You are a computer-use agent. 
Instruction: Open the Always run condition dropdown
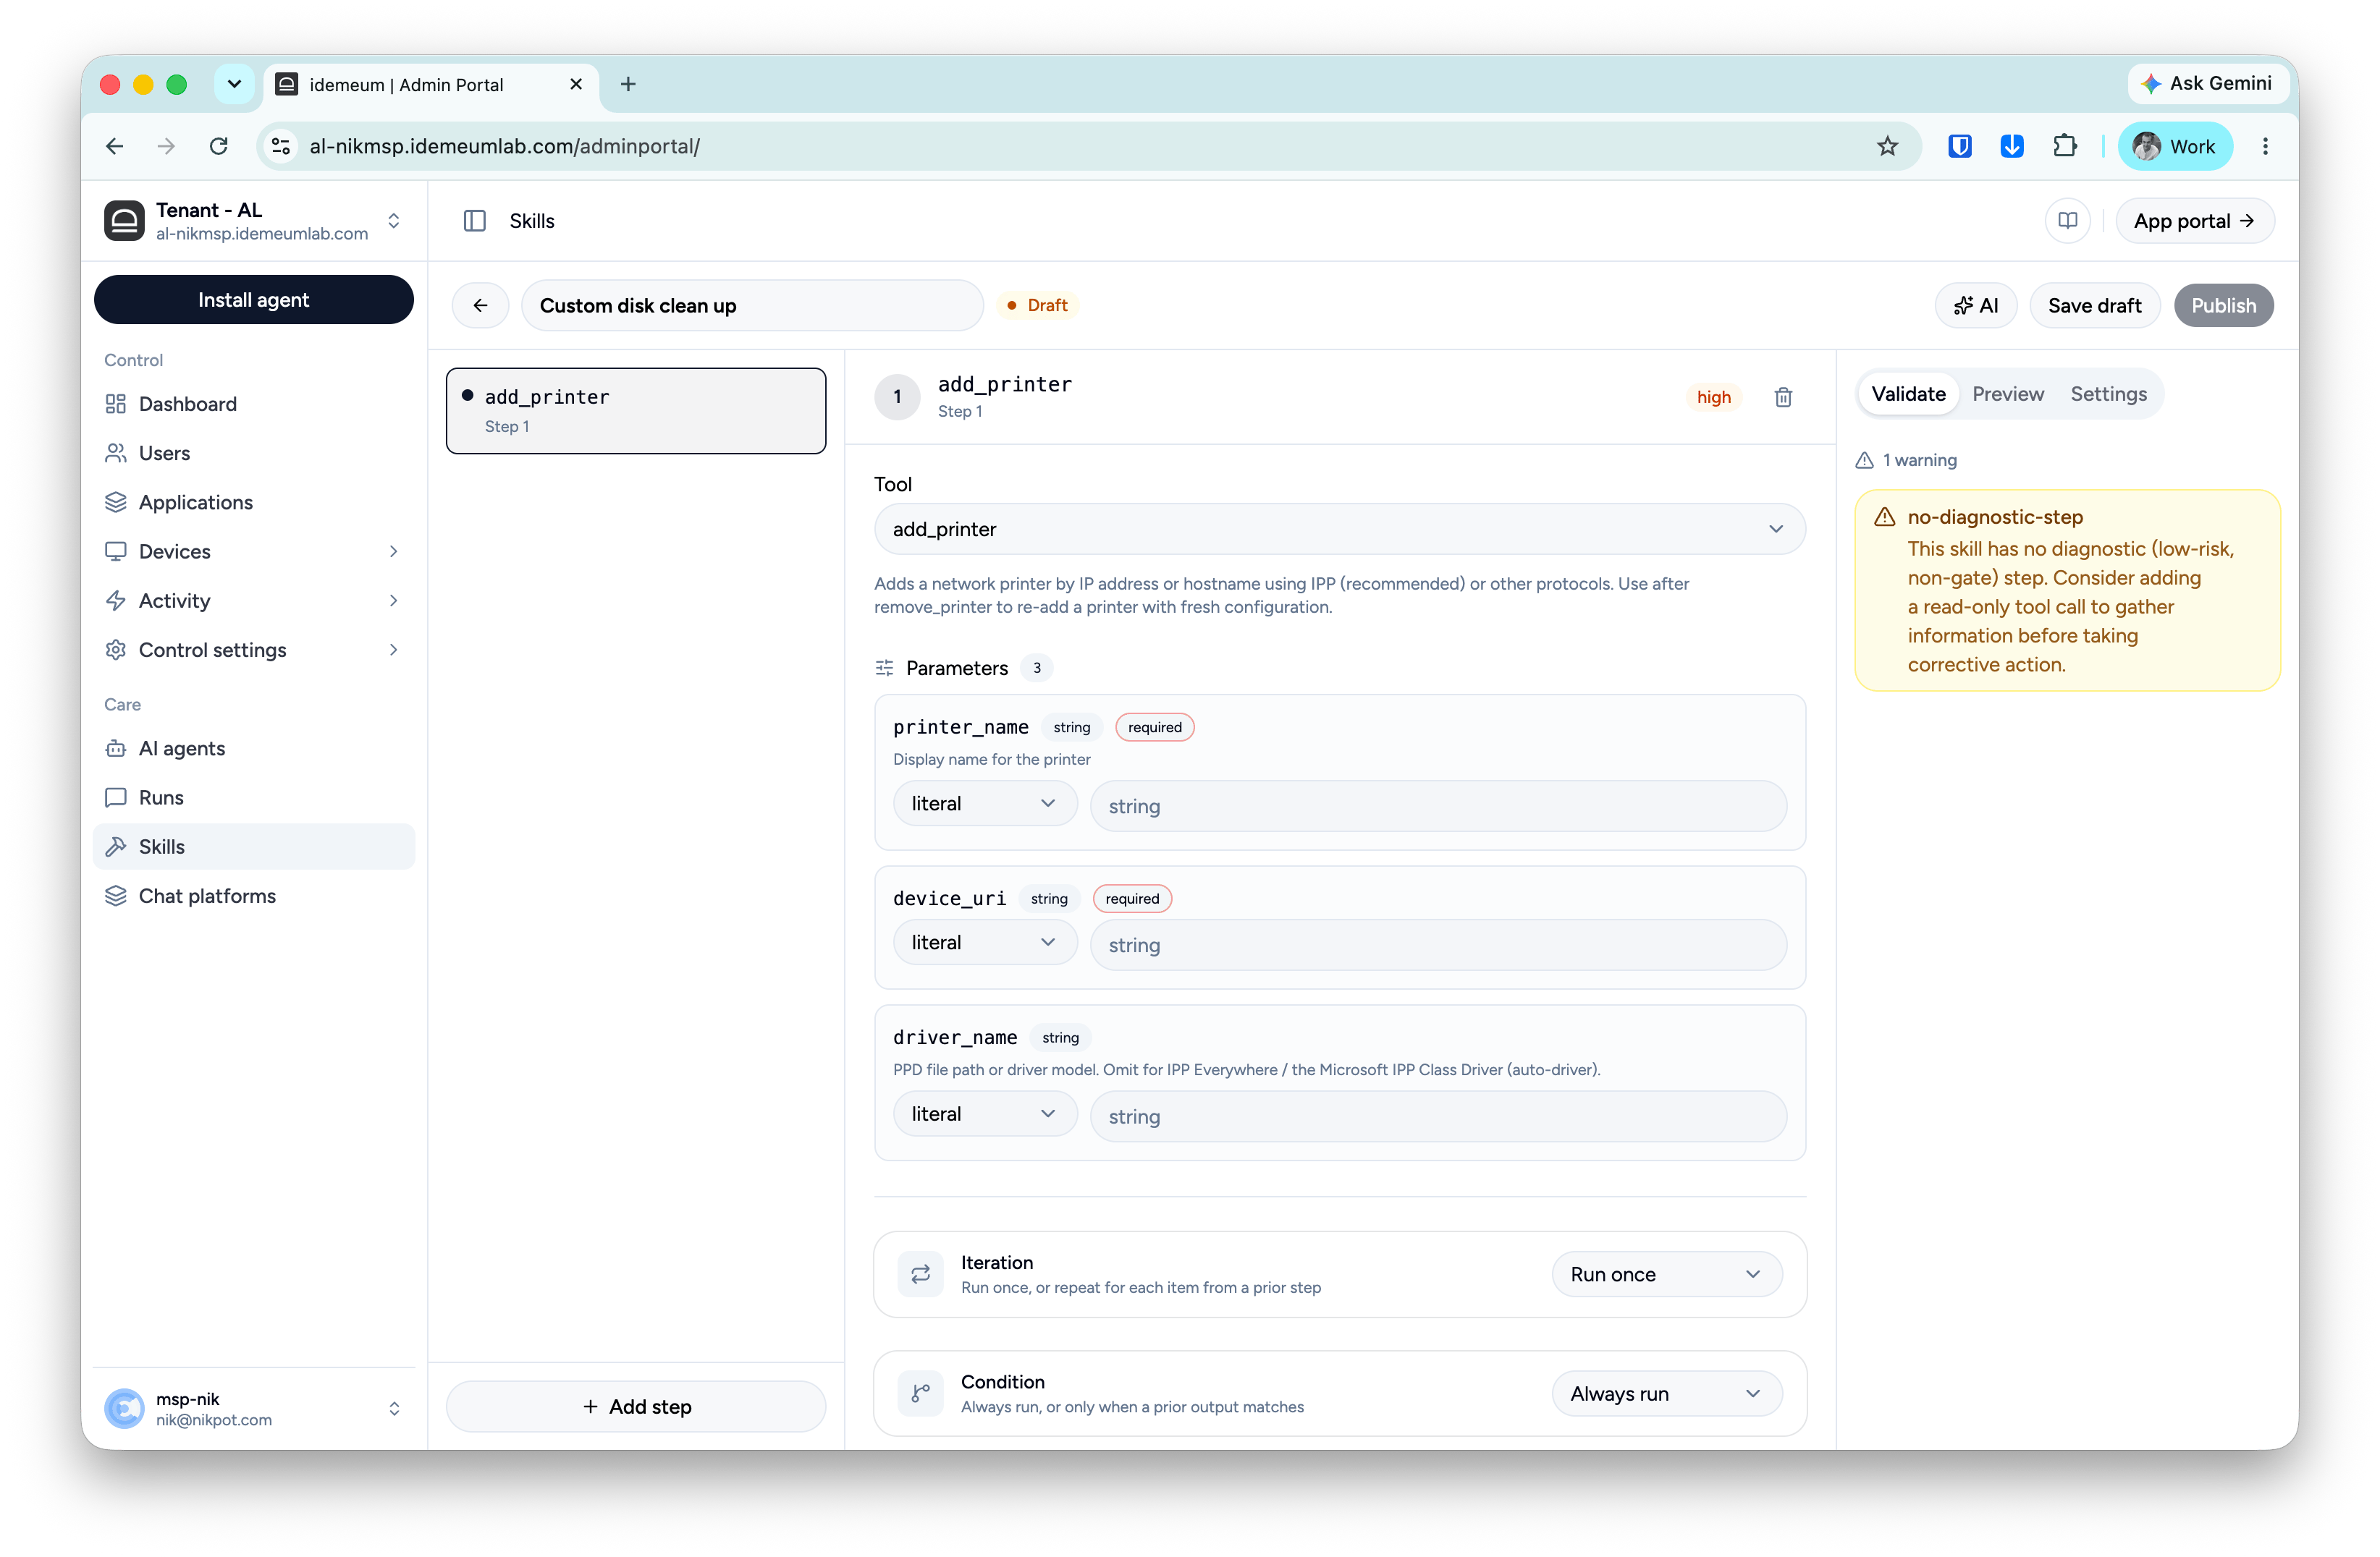tap(1666, 1393)
